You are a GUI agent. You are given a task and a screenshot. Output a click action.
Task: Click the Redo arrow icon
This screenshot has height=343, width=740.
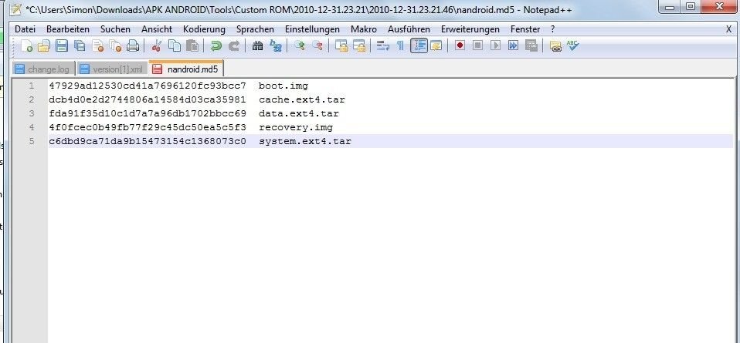click(233, 45)
